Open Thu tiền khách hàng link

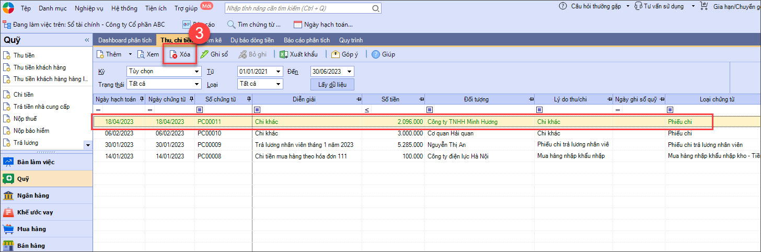click(x=40, y=67)
